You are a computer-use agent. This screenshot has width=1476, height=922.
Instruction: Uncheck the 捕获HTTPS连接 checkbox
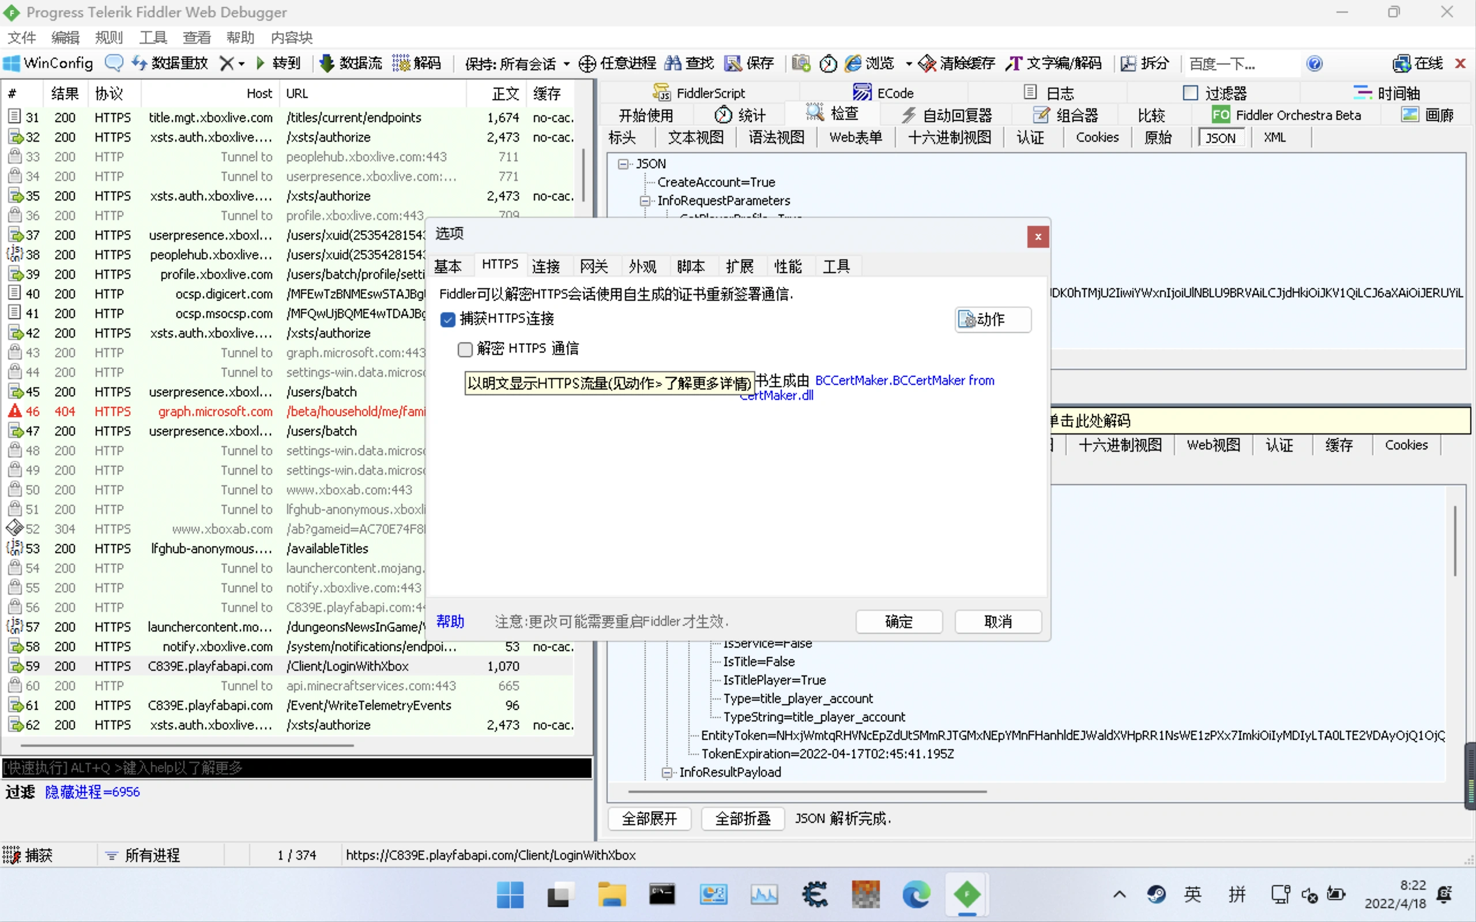tap(447, 319)
